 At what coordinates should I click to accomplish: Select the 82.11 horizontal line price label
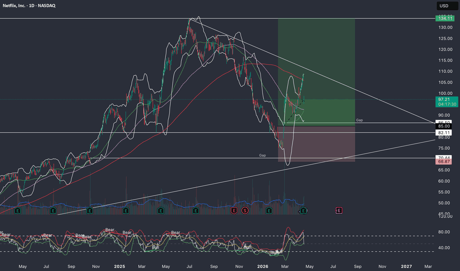tap(443, 133)
